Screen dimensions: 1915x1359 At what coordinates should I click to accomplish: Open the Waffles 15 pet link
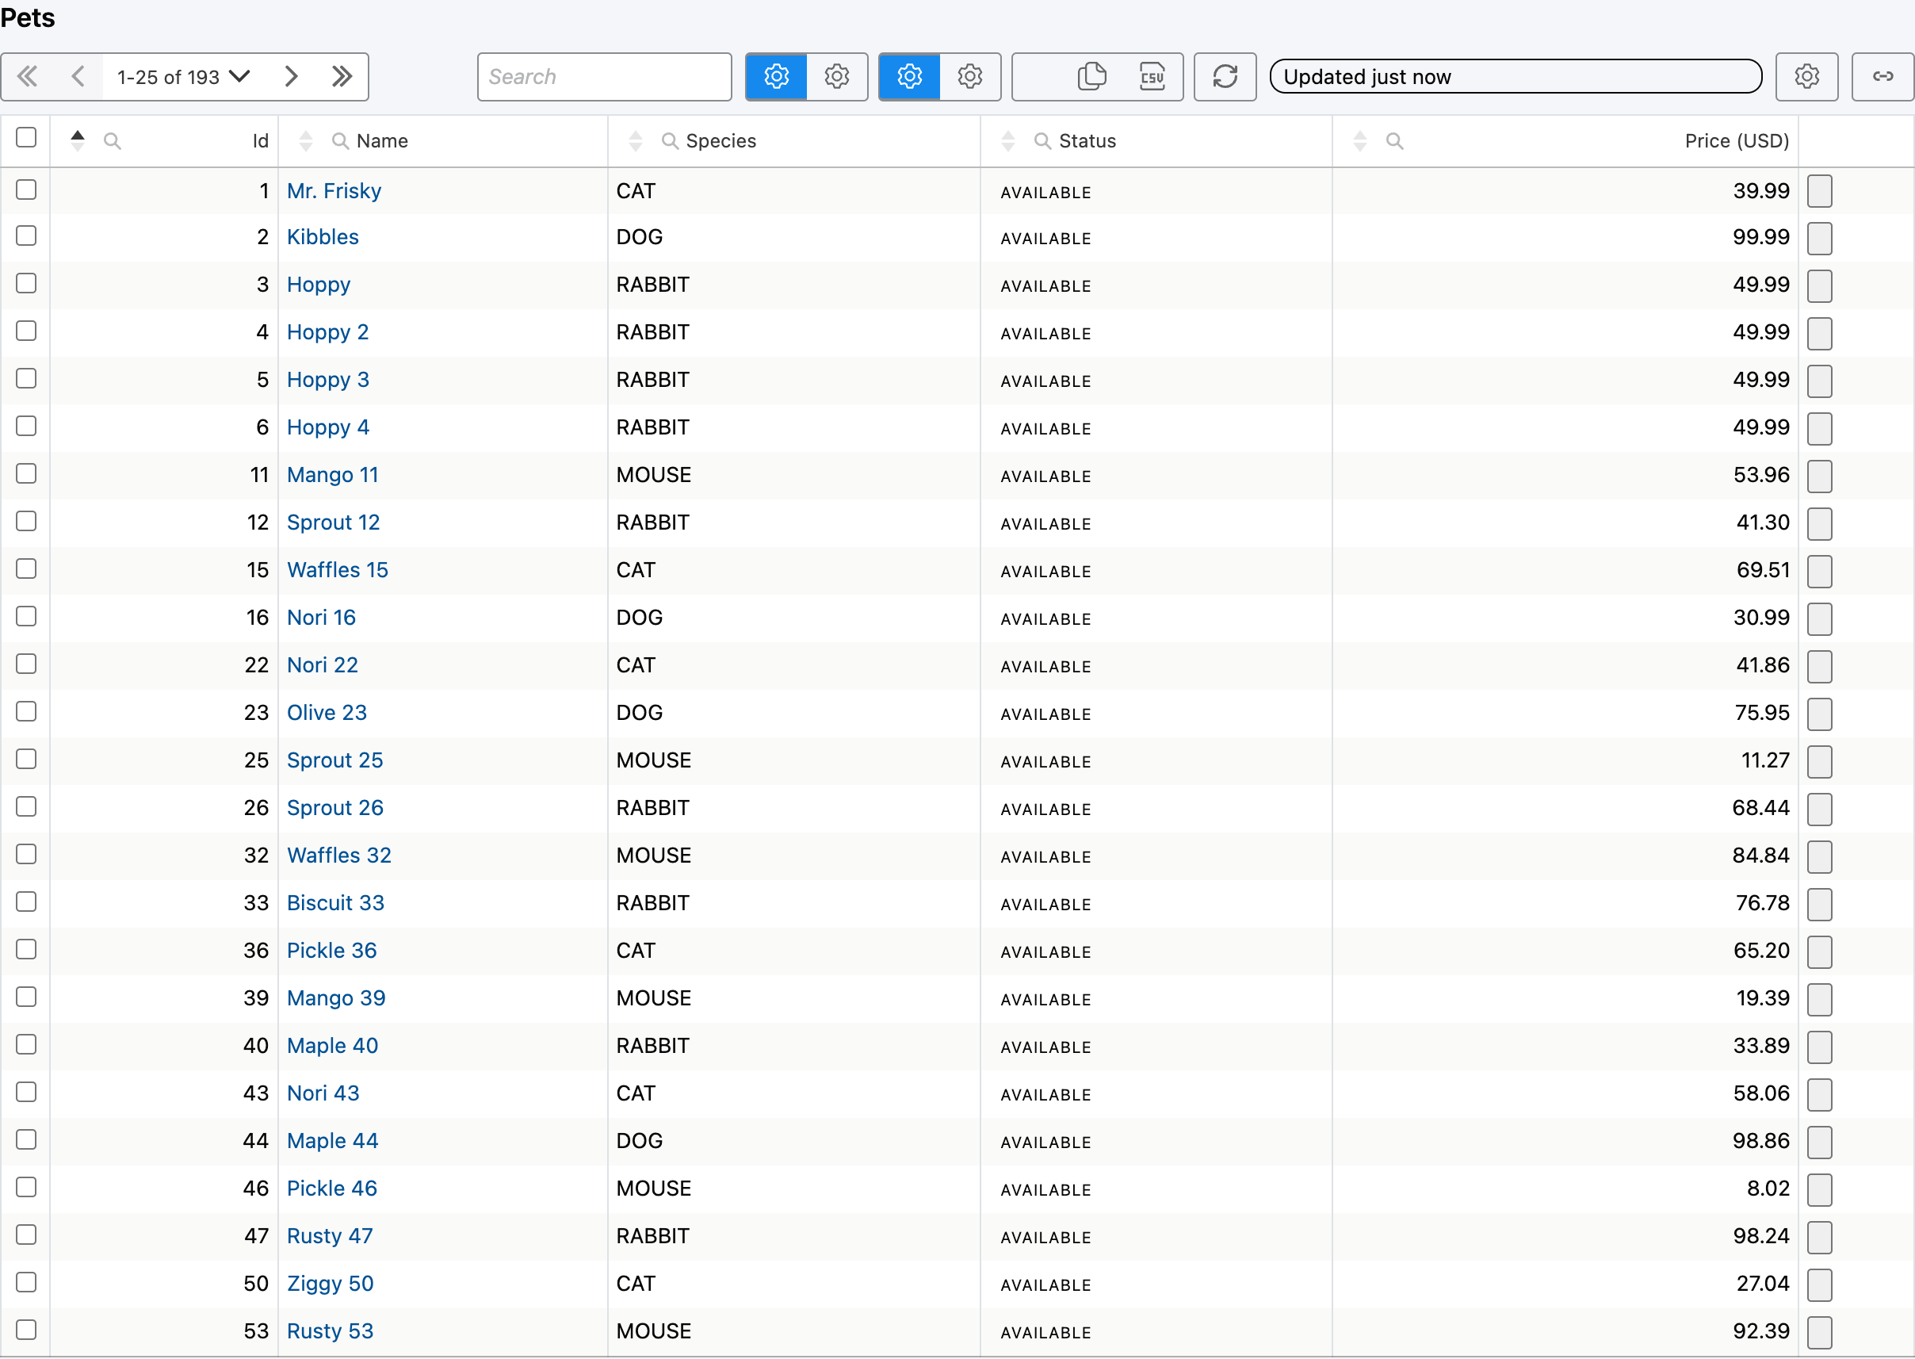338,570
